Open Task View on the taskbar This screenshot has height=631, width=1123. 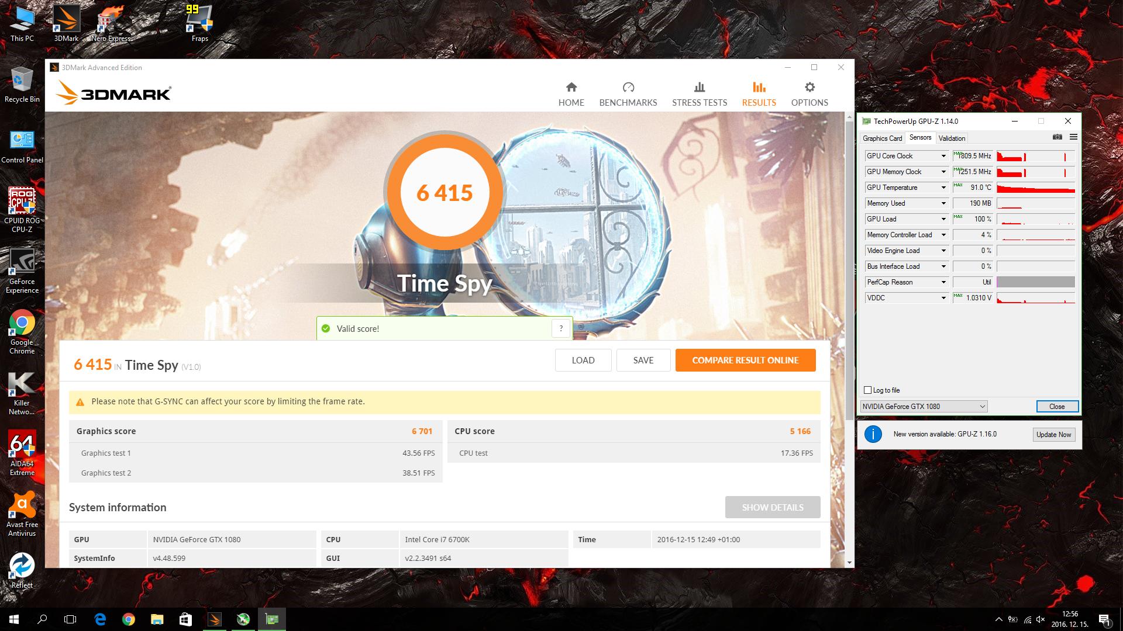(x=70, y=619)
